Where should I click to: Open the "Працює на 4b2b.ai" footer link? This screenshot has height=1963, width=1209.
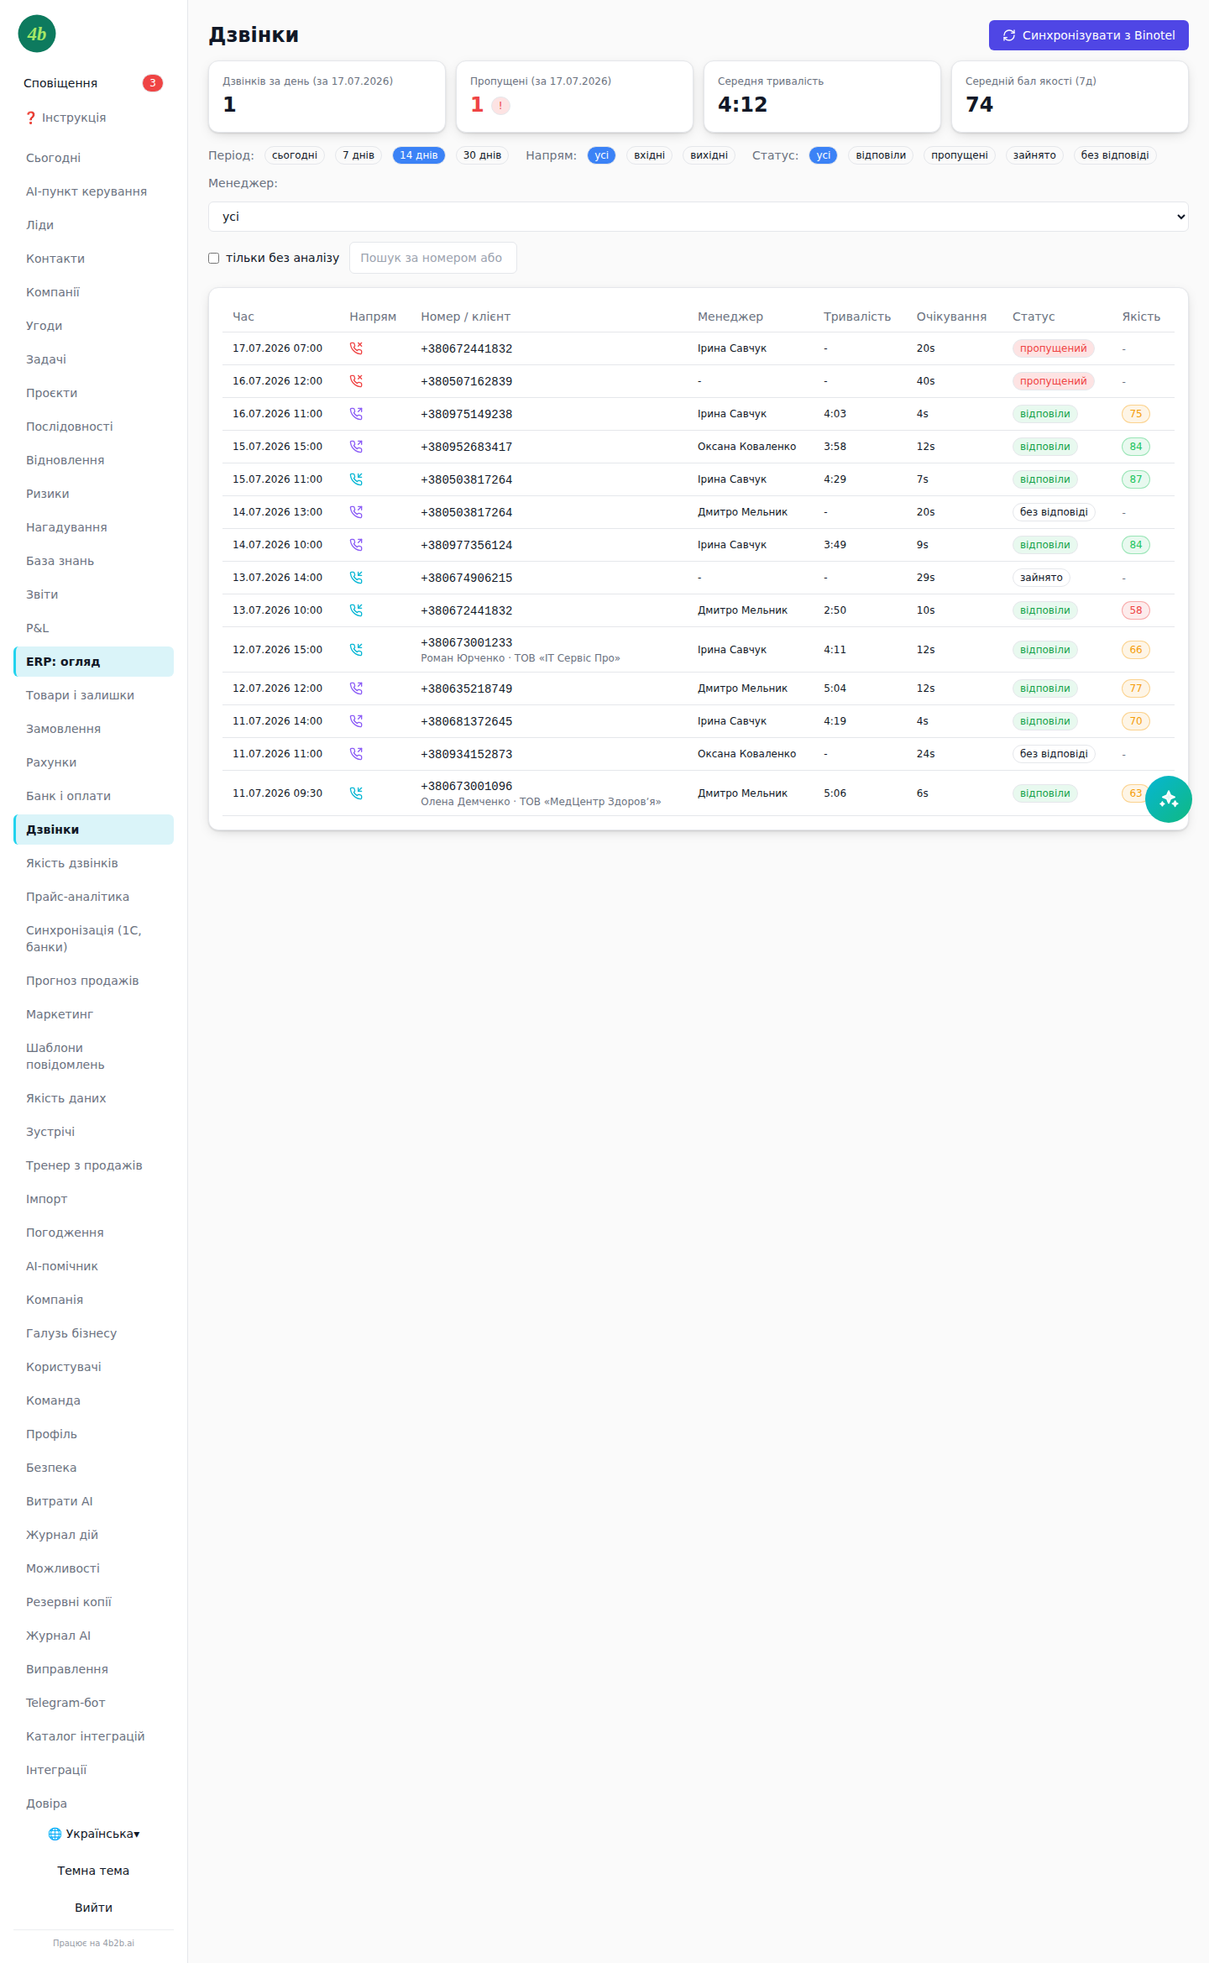pyautogui.click(x=93, y=1943)
